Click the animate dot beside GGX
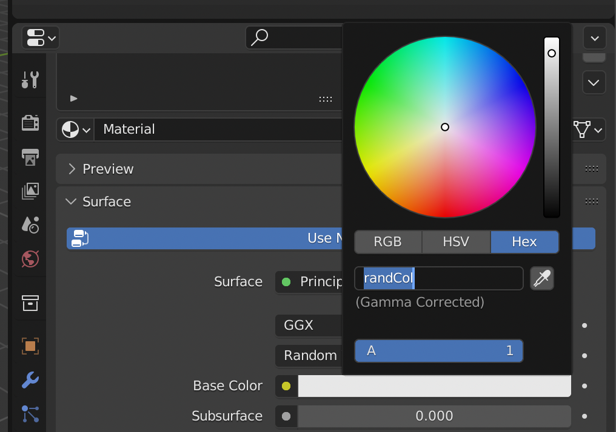 point(584,326)
